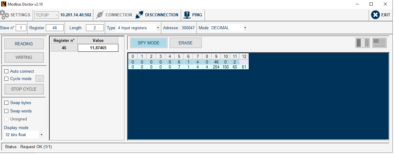This screenshot has height=154, width=394.
Task: Open the Display mode 32 bits float dropdown
Action: [24, 135]
